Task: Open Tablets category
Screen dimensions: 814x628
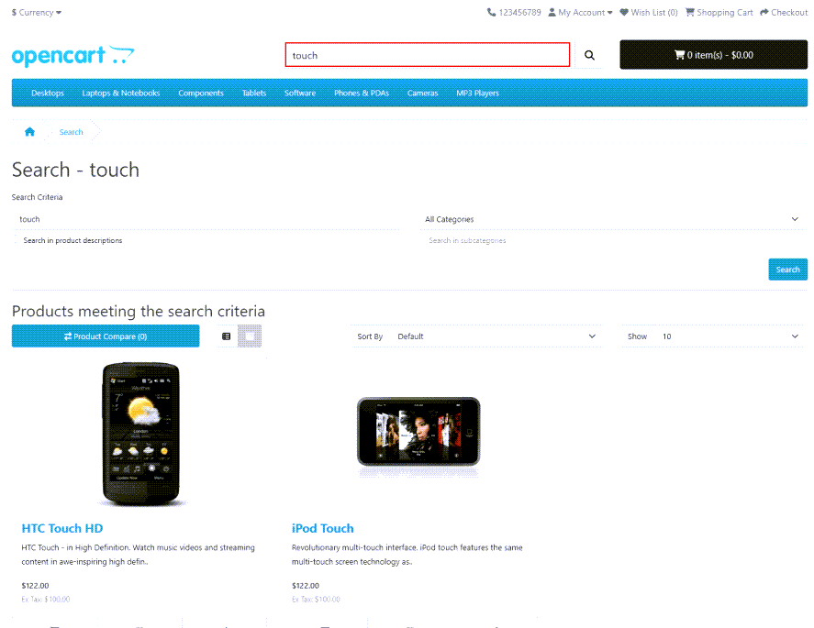Action: pos(254,94)
